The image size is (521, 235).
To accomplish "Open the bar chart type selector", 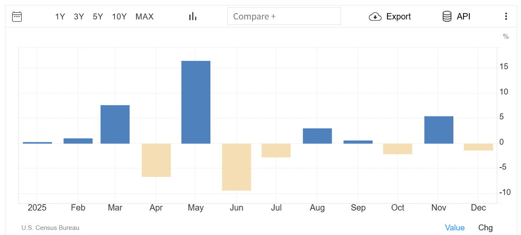I will coord(193,16).
